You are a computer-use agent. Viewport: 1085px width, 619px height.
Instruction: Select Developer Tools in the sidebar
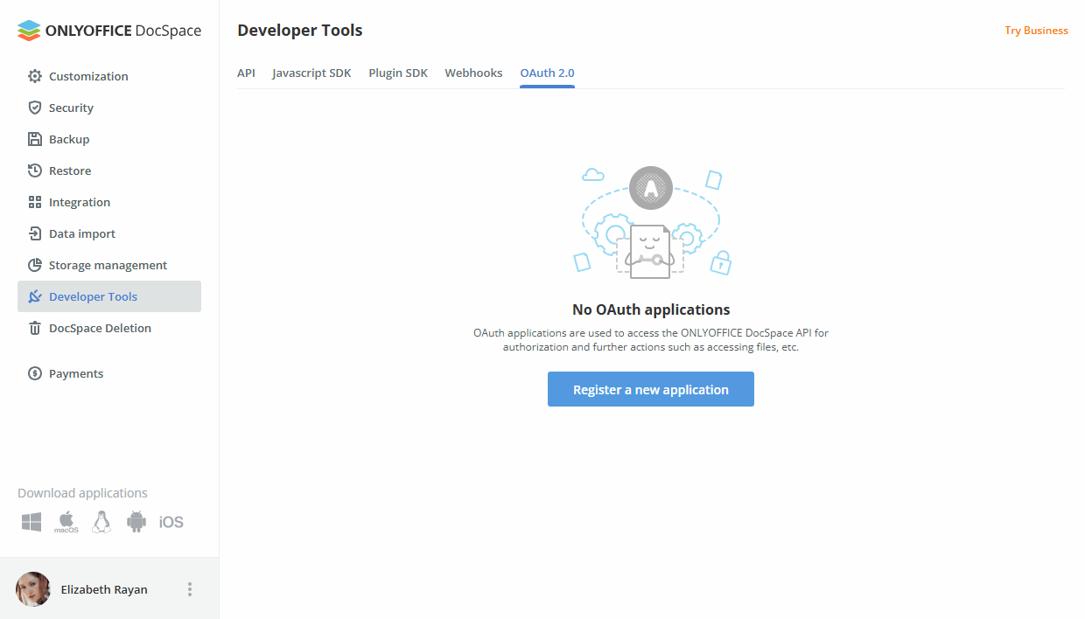tap(109, 296)
